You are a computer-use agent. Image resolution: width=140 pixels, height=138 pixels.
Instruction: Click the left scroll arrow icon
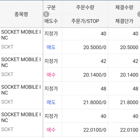(x=46, y=14)
